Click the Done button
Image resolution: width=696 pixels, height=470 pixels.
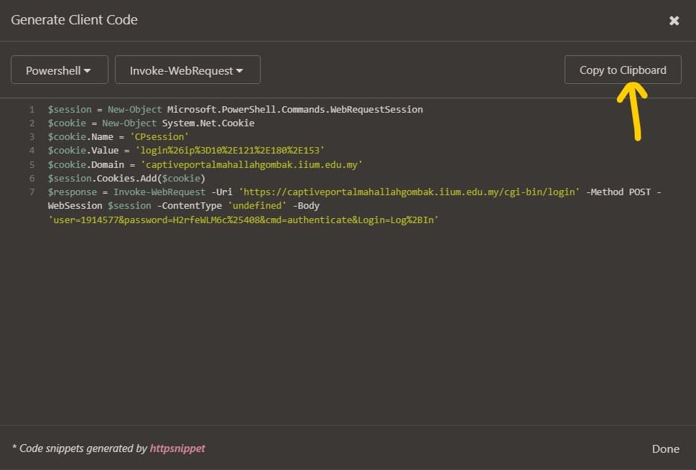coord(665,448)
